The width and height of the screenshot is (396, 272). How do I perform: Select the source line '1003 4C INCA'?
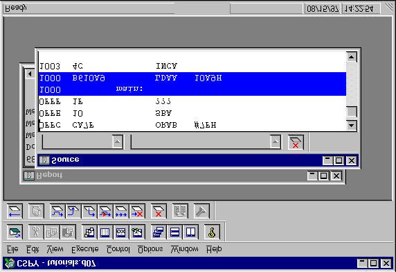tap(192, 67)
